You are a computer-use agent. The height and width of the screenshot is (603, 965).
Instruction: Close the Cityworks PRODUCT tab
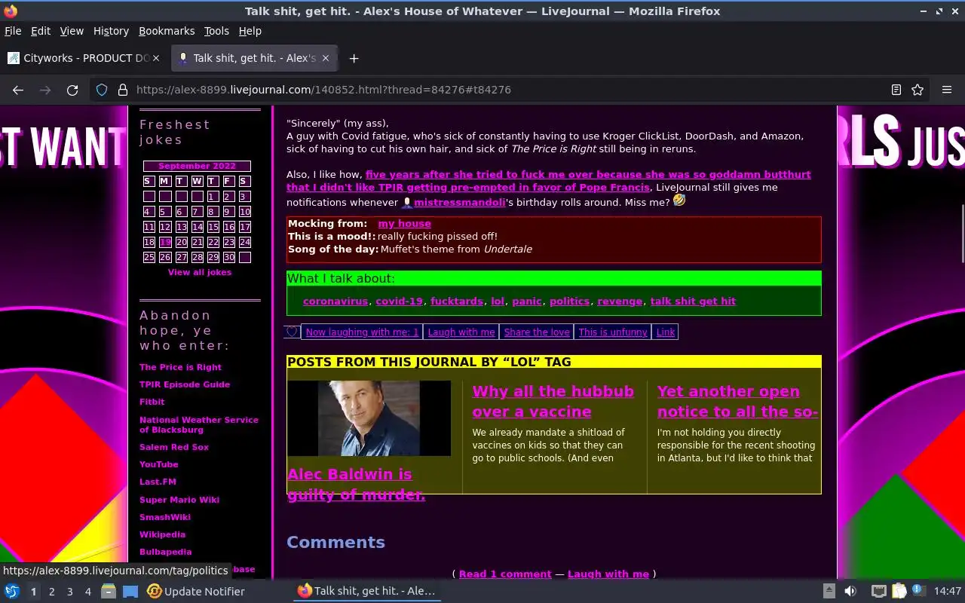156,58
